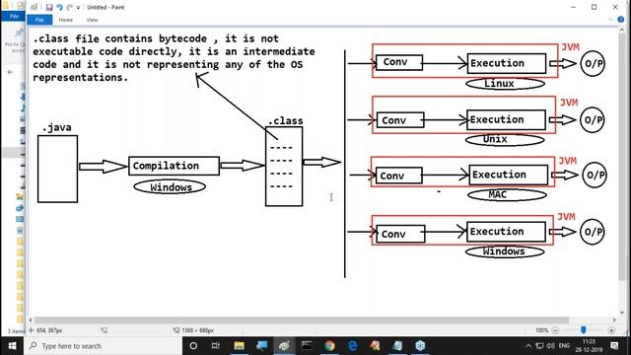The image size is (631, 355).
Task: Open the Windows Start menu
Action: coord(12,346)
